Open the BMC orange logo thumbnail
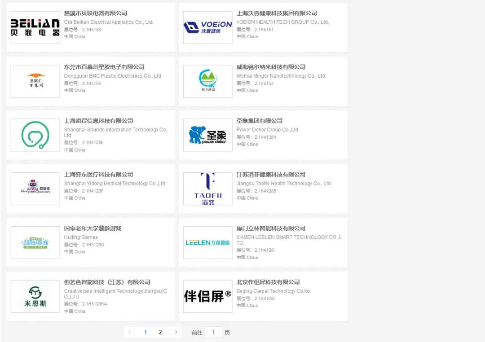 point(35,81)
